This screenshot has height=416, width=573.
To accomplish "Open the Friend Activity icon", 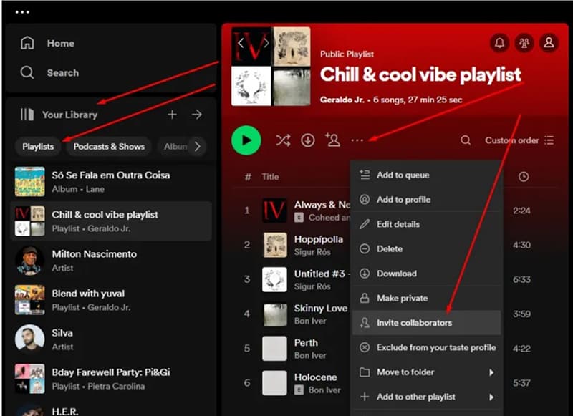I will click(x=524, y=44).
